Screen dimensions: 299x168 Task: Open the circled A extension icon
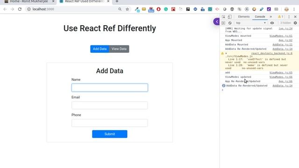(247, 9)
